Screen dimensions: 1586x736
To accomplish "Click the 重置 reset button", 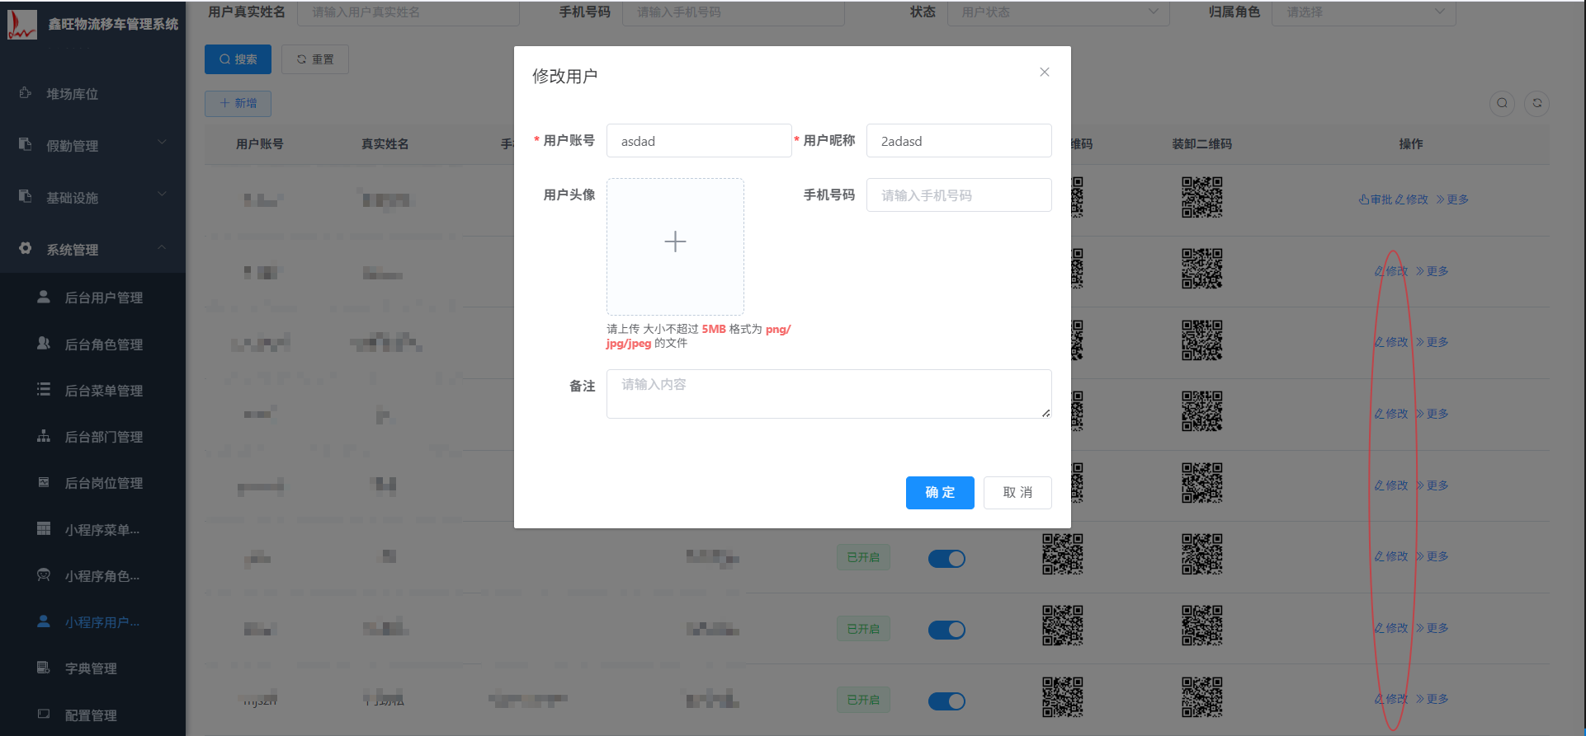I will (315, 59).
